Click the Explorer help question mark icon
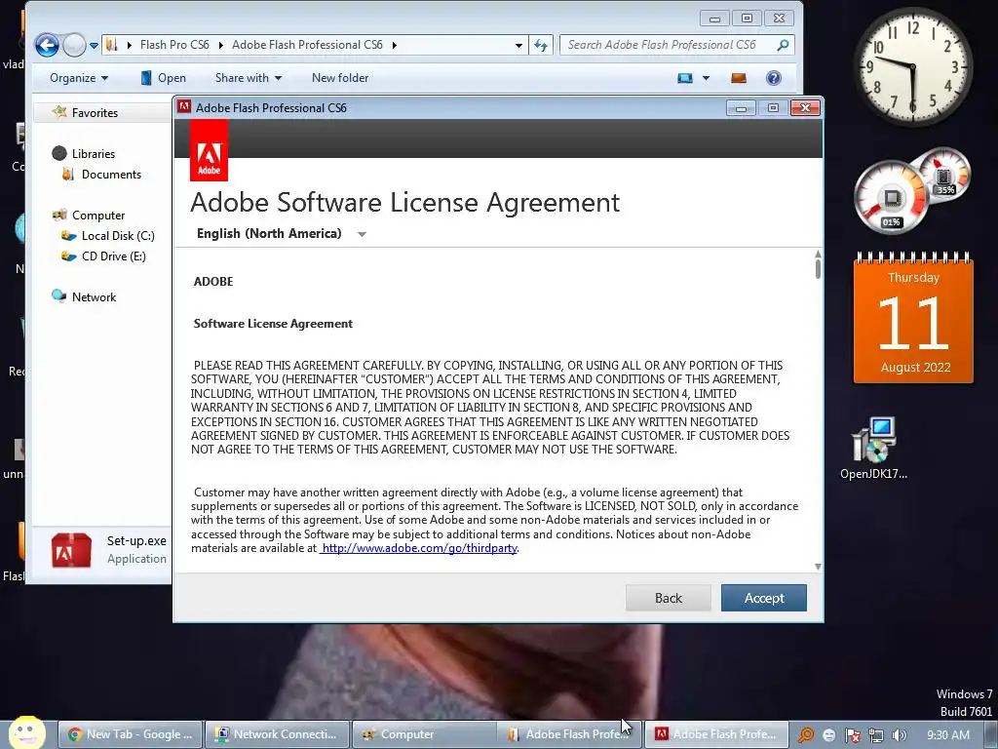This screenshot has height=749, width=998. 773,78
